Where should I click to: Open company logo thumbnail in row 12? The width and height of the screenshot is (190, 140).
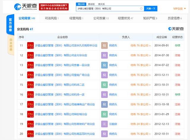[30, 55]
